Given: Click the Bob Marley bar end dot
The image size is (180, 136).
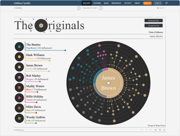Looking at the screenshot, I should 40,81.
